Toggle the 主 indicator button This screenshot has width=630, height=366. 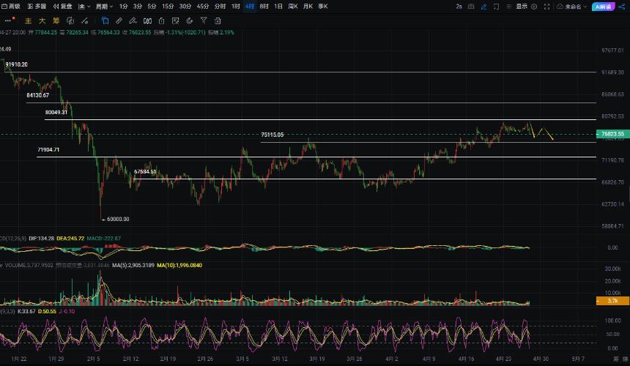[x=28, y=21]
